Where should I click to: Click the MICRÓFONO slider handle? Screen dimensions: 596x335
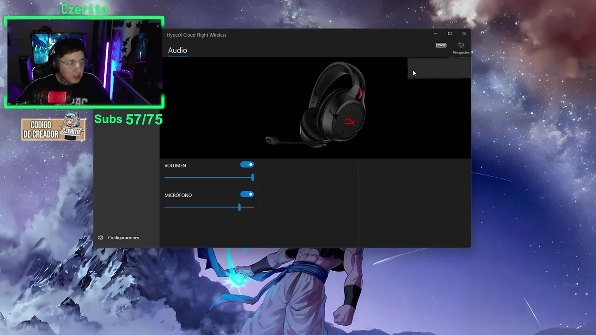(x=239, y=207)
